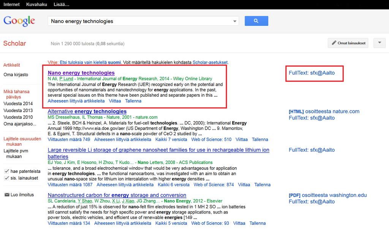
Task: Open the settings dropdown next to Omat lainaukset
Action: (380, 43)
